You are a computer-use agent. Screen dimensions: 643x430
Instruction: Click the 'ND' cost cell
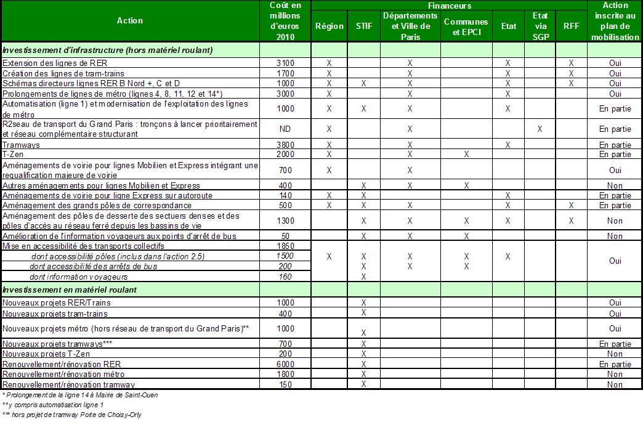tap(283, 129)
